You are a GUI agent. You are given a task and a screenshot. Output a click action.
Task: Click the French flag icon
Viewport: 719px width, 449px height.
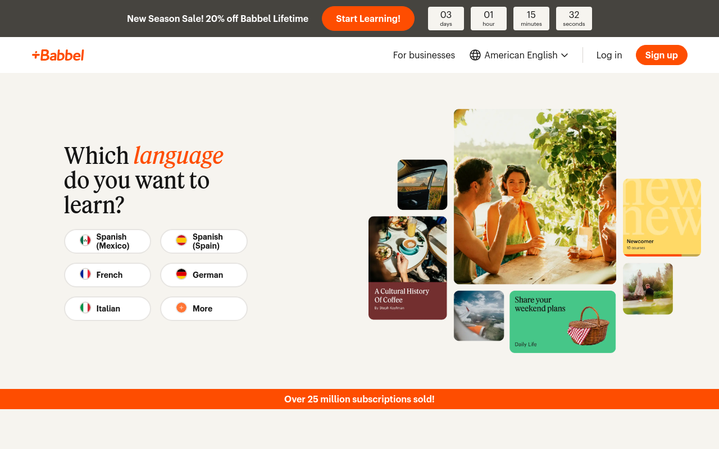click(x=85, y=274)
